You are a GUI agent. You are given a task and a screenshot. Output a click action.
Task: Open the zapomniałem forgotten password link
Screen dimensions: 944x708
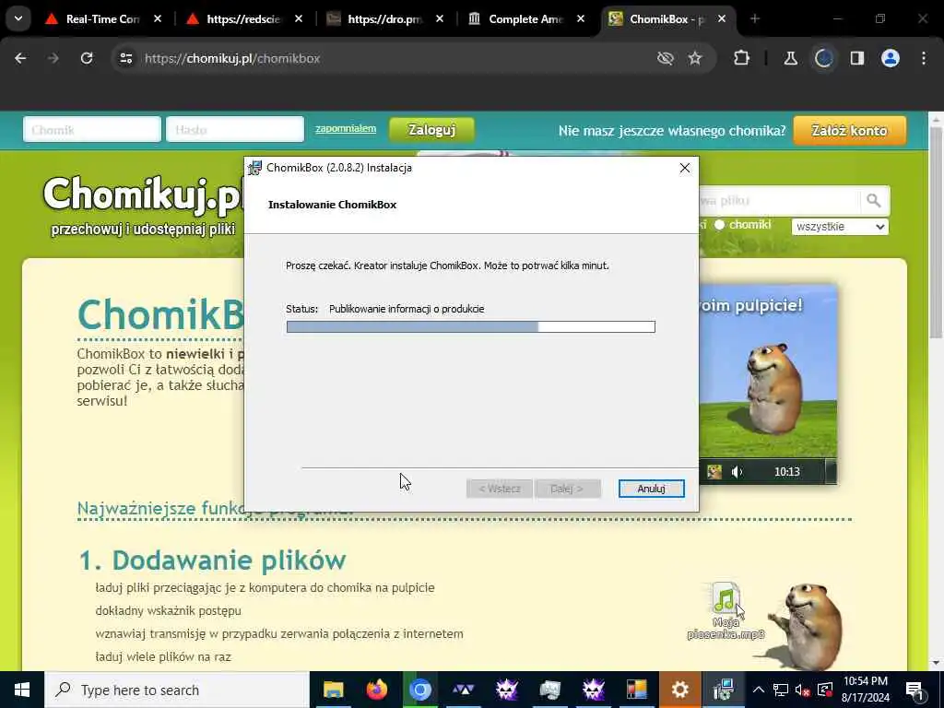click(346, 128)
